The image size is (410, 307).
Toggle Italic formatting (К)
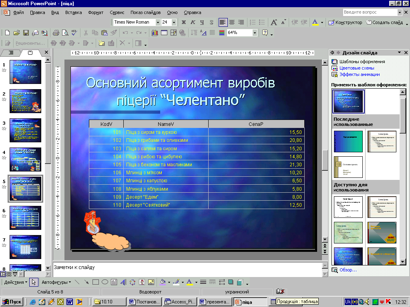(193, 22)
